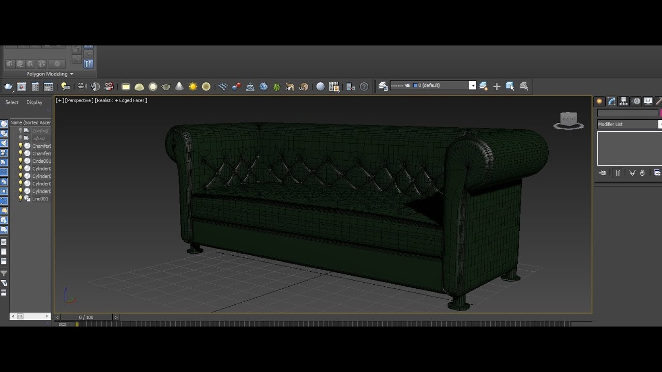Click the yellow sun light icon
662x372 pixels.
tap(193, 87)
